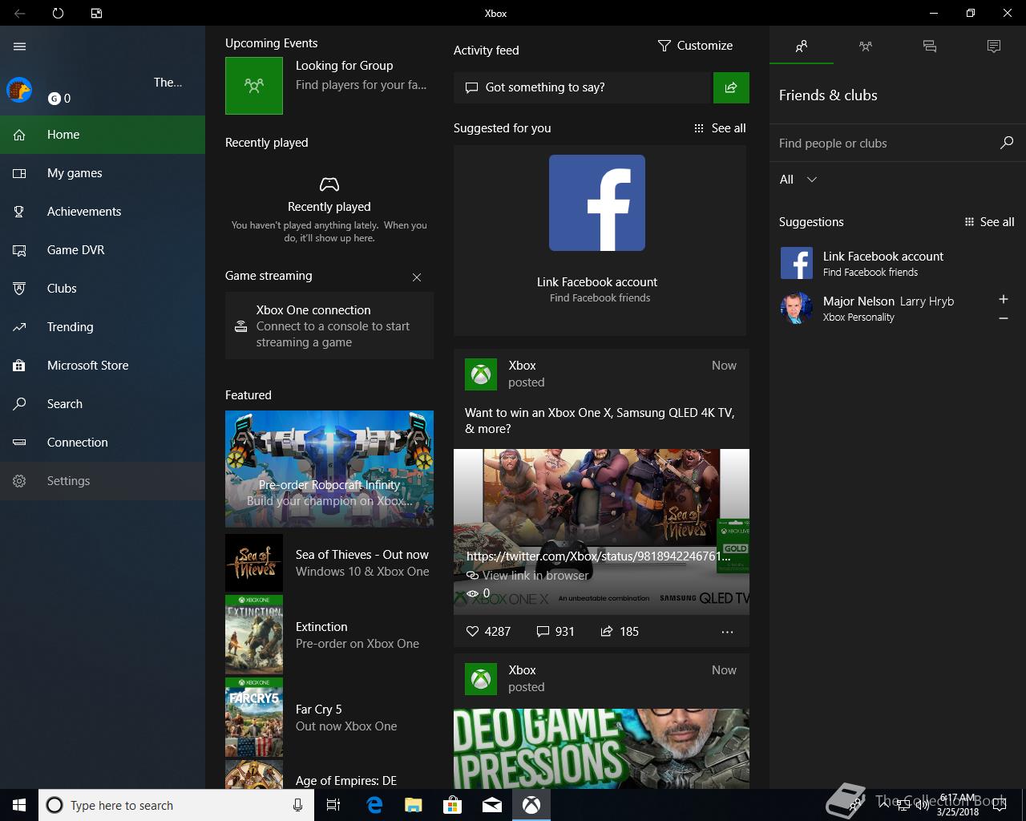
Task: Open Windows Start menu
Action: tap(19, 805)
